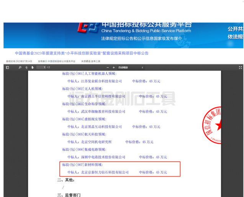
Task: Select 南京四点半信息科技有限公司 bidder name
Action: (x=103, y=97)
